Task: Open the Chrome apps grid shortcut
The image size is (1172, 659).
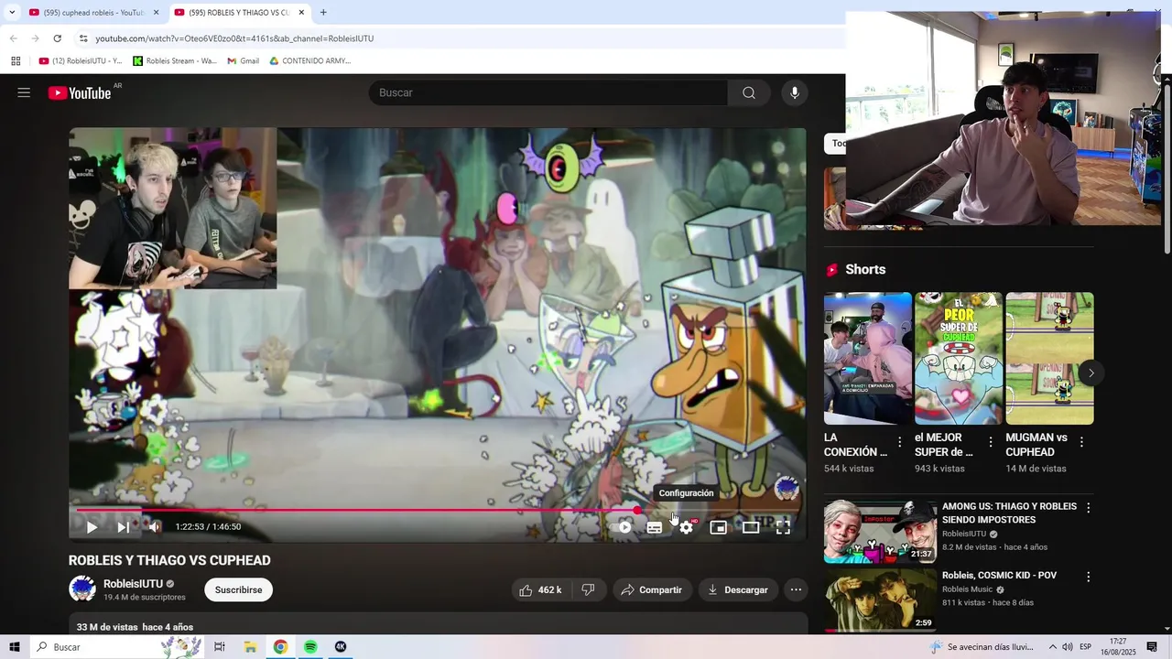Action: click(x=16, y=61)
